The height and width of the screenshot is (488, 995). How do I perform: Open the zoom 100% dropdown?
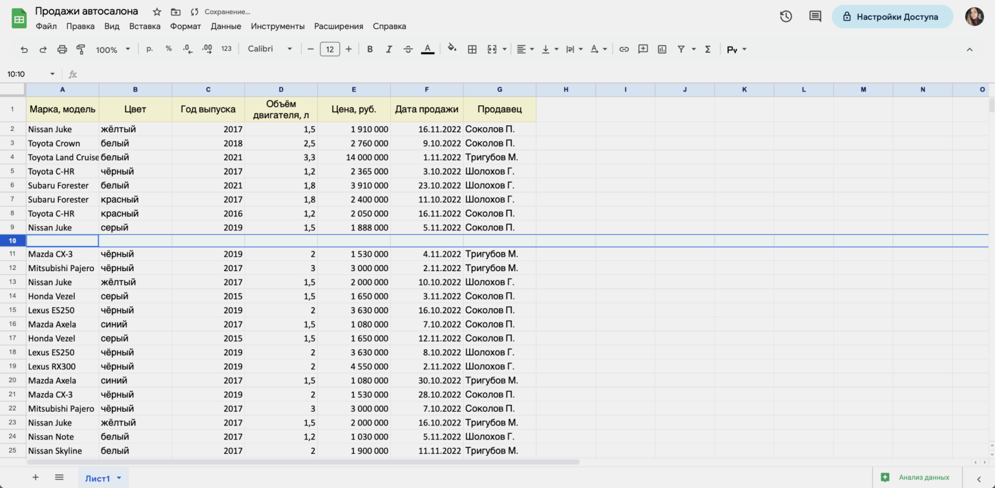tap(112, 49)
